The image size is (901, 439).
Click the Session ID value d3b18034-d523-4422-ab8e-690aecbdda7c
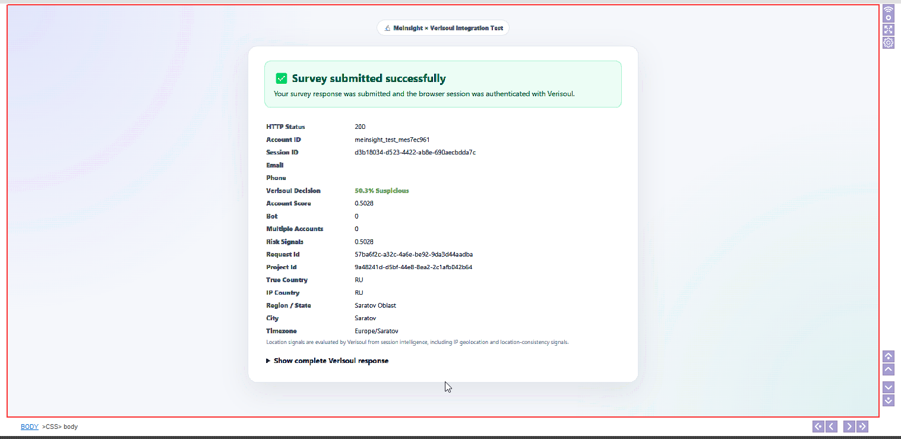(x=415, y=152)
